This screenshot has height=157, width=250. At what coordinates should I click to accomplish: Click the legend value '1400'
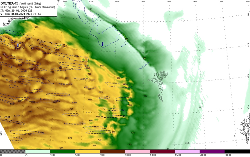(153, 155)
